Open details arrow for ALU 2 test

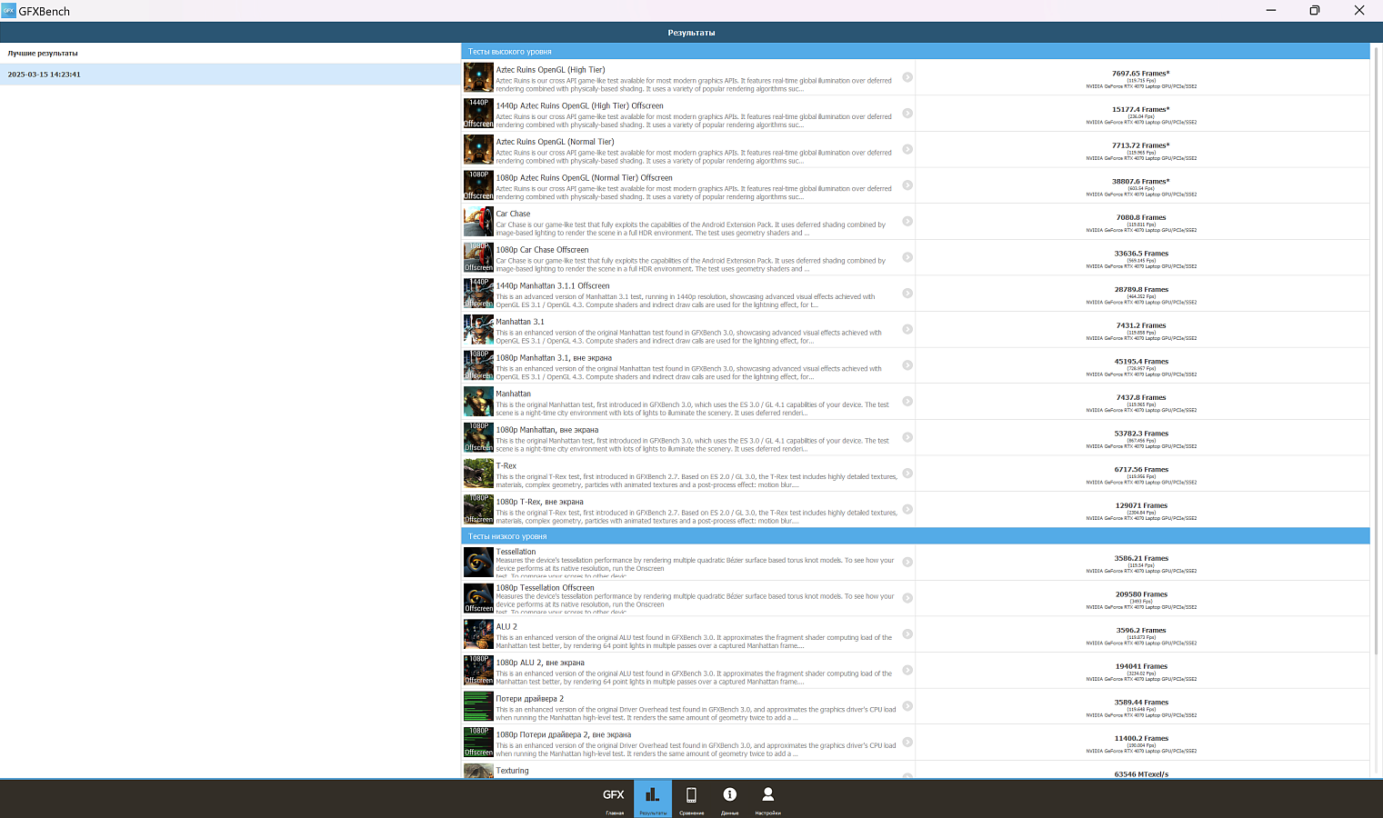click(907, 633)
